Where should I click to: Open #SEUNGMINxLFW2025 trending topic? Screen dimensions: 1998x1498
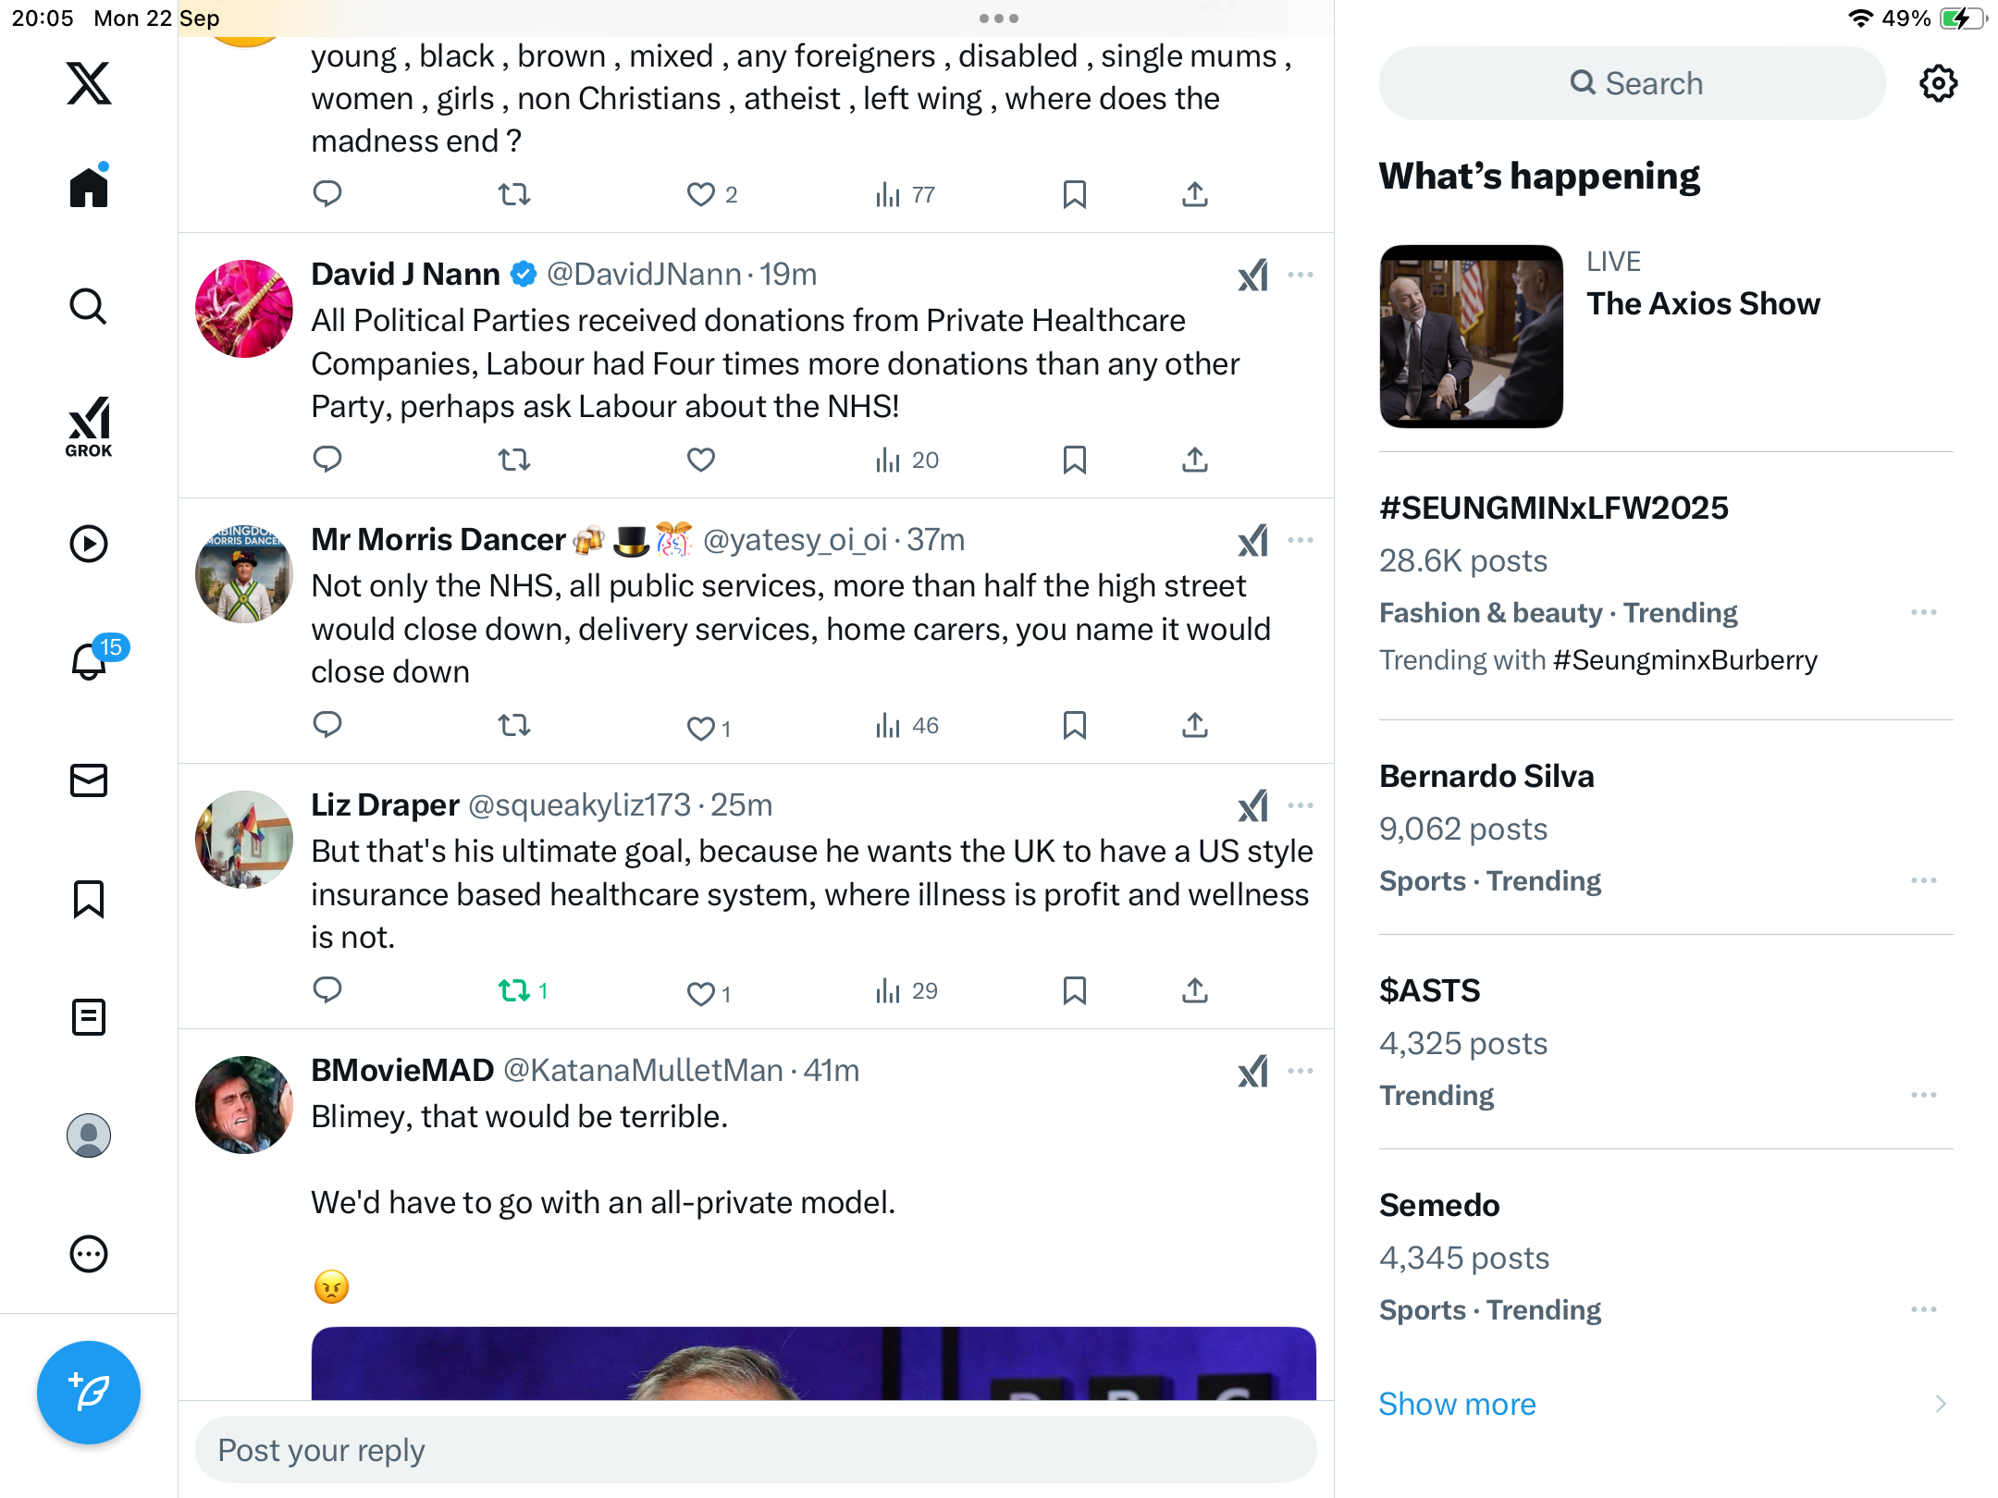click(x=1553, y=508)
